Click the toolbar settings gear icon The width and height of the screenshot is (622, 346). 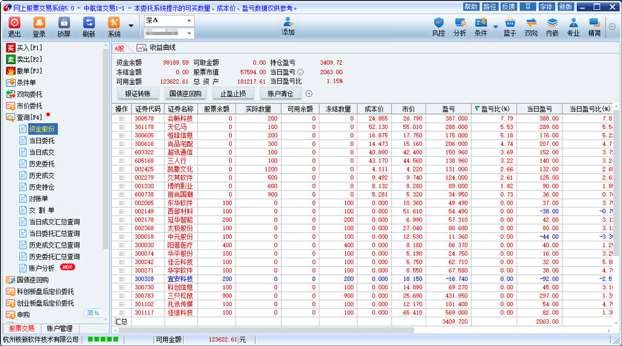tap(612, 27)
